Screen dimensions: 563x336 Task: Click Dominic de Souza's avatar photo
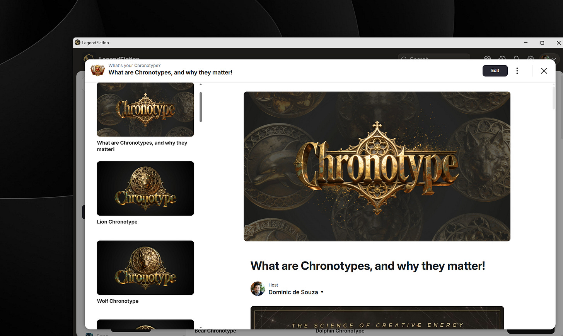pos(258,289)
